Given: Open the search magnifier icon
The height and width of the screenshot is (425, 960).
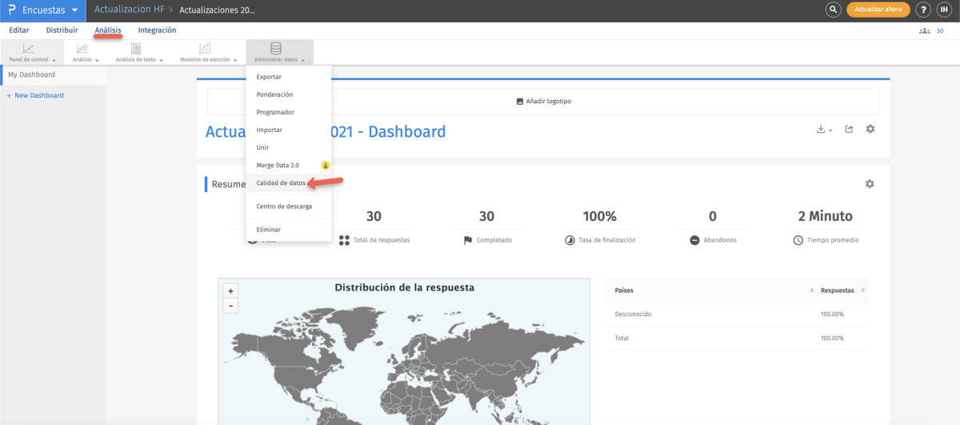Looking at the screenshot, I should (834, 10).
